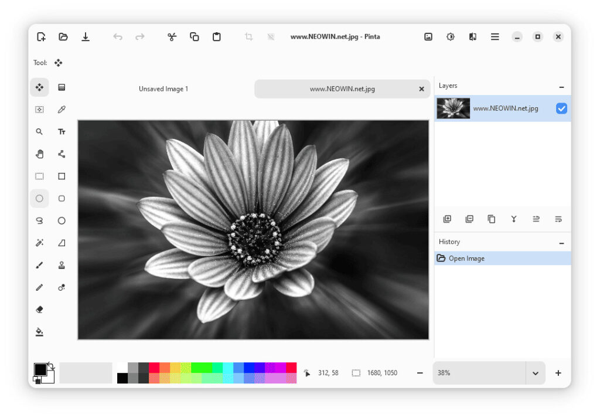600x418 pixels.
Task: Select the Pan hand tool
Action: 39,154
